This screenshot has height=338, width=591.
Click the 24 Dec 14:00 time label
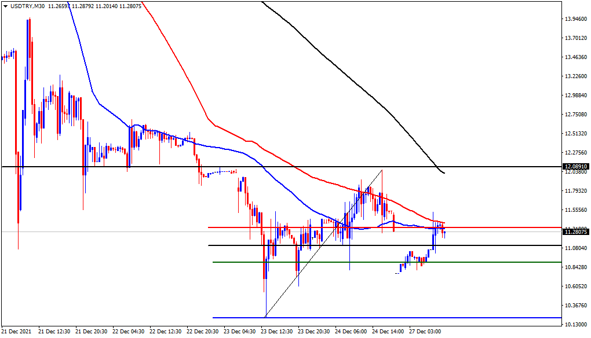(389, 332)
